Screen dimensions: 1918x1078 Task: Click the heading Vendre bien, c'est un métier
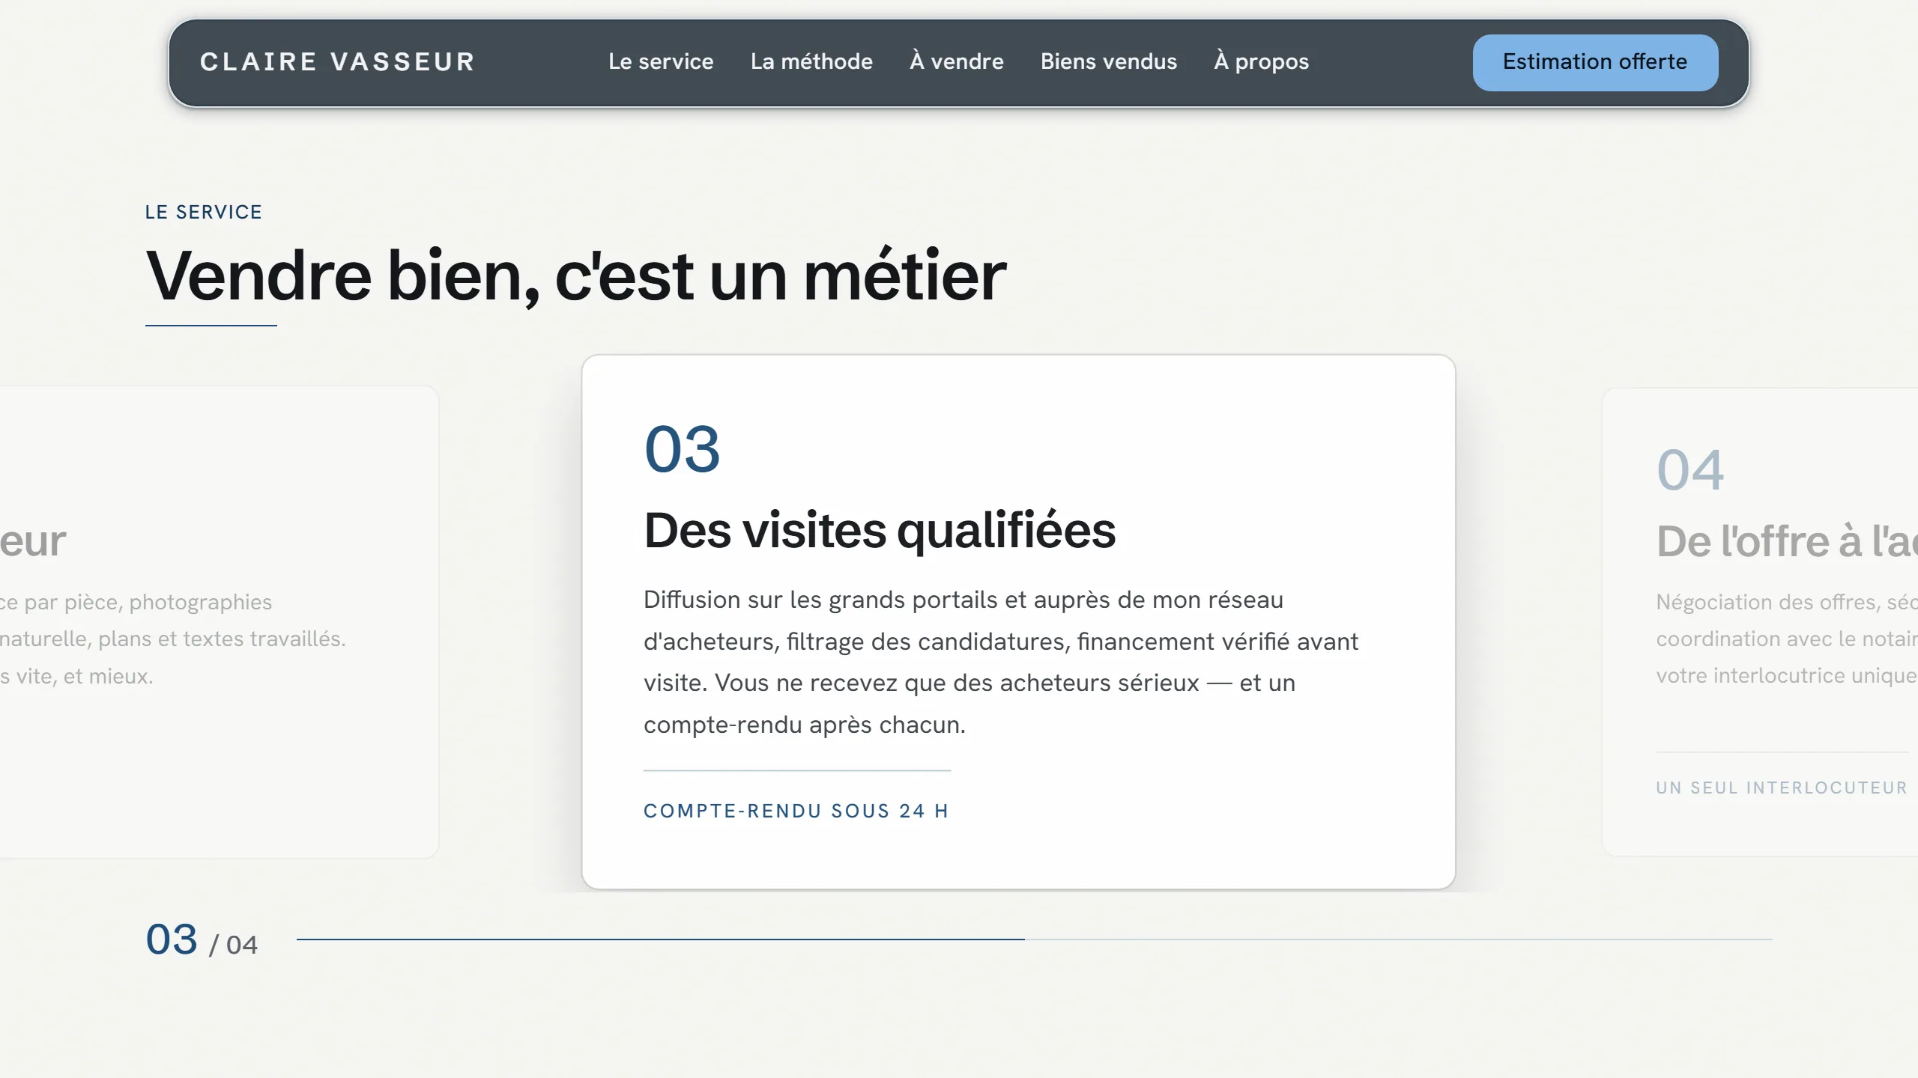click(575, 277)
